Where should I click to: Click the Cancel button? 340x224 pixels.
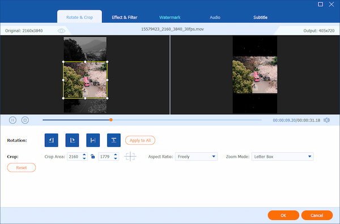[x=317, y=215]
